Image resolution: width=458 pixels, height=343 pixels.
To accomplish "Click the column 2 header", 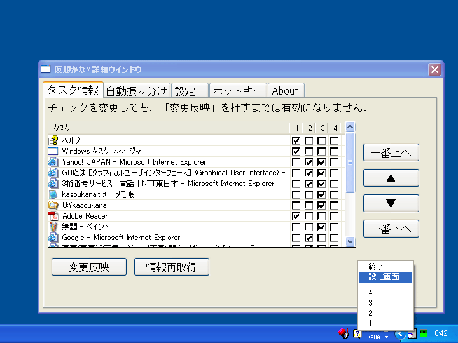I will point(309,128).
